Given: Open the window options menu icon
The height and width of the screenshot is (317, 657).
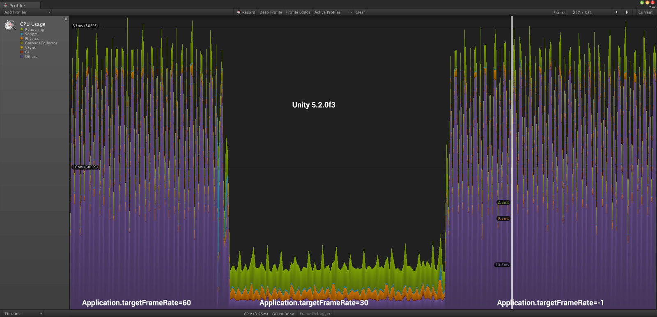Looking at the screenshot, I should [x=652, y=7].
